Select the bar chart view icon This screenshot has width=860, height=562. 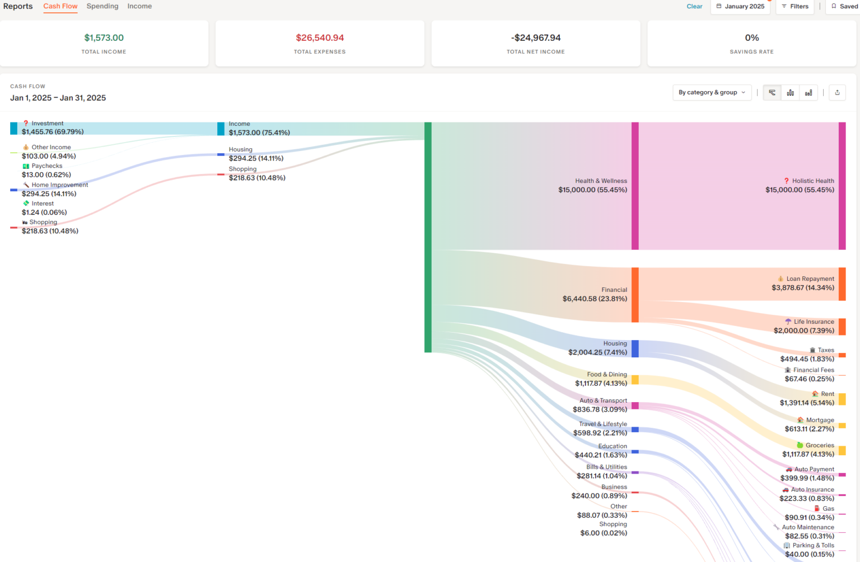tap(790, 93)
